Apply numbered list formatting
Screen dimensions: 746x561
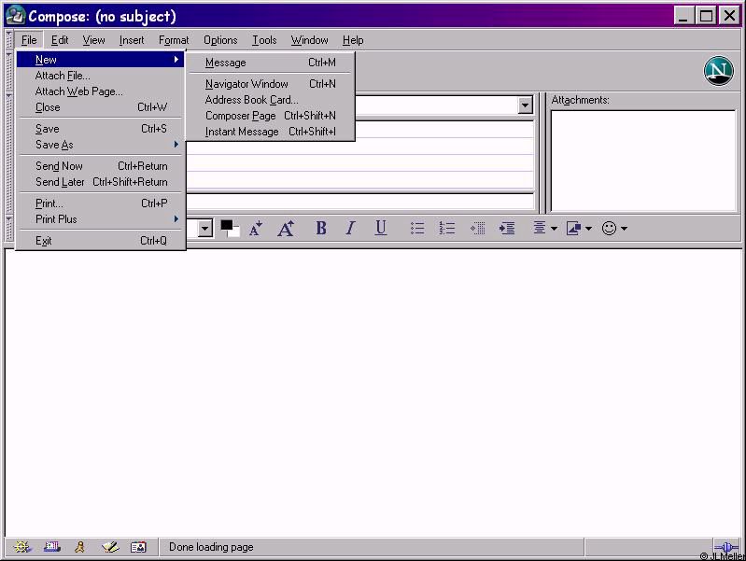click(446, 229)
